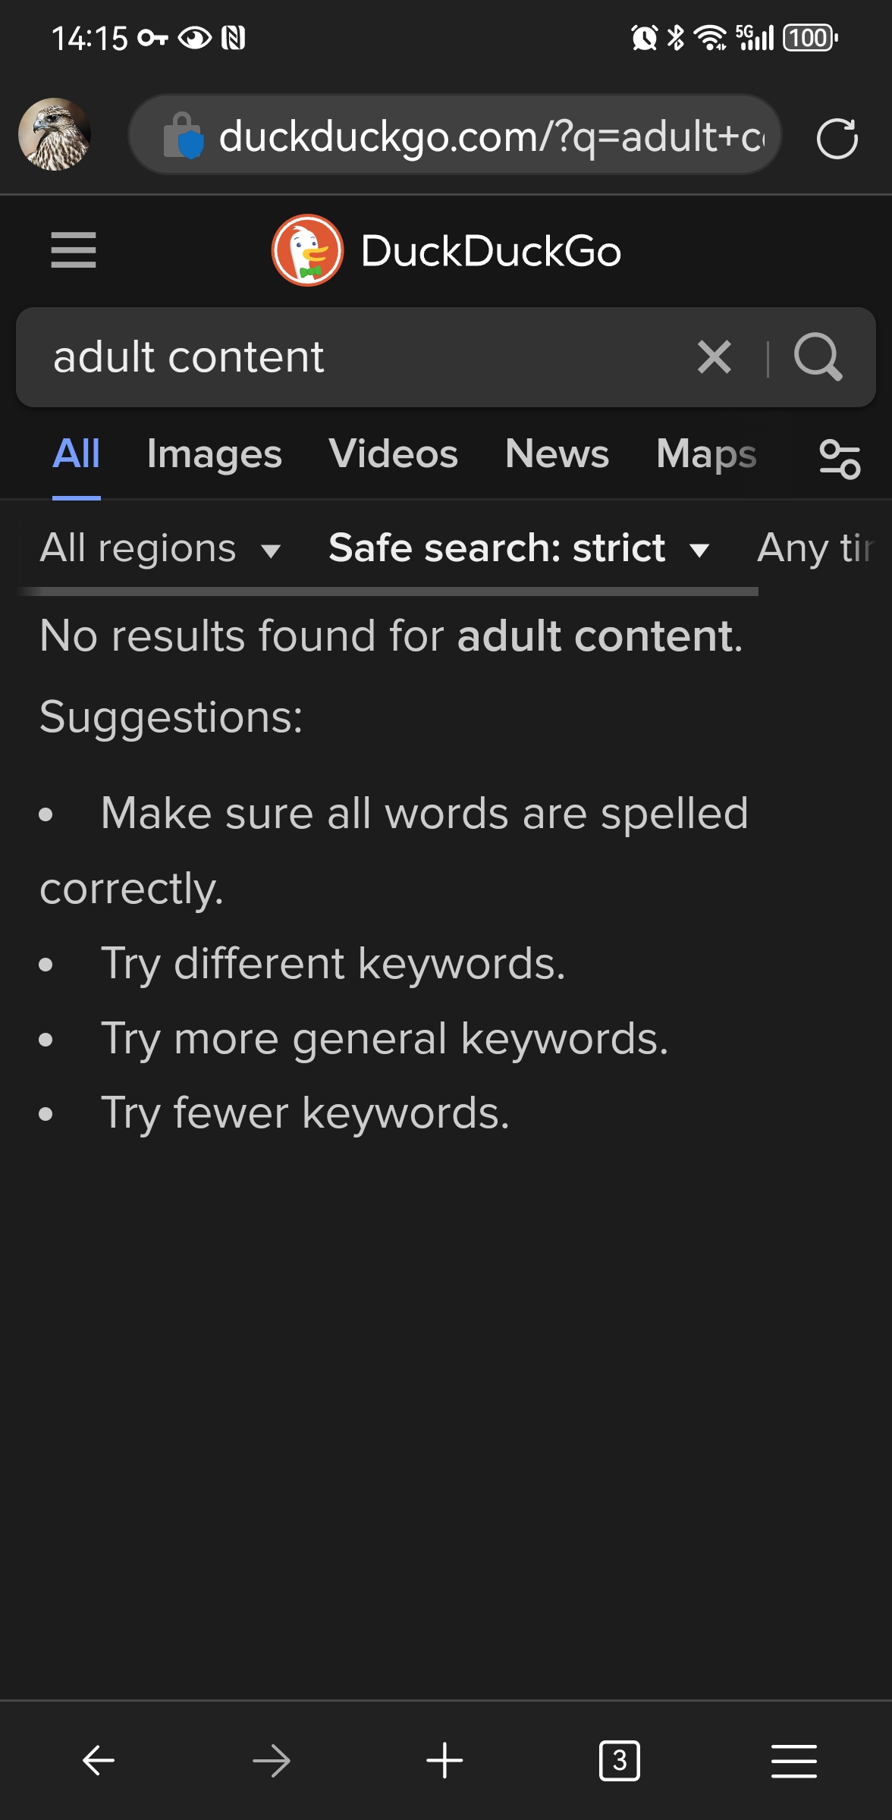Tap the adult content search field
The height and width of the screenshot is (1820, 892).
(x=303, y=357)
